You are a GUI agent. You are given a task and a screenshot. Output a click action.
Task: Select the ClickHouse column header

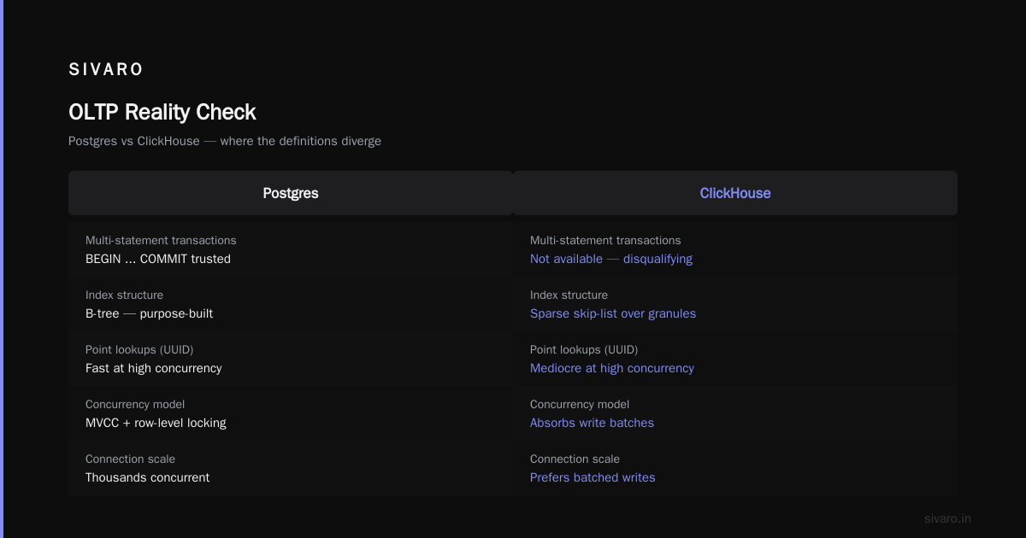click(735, 193)
